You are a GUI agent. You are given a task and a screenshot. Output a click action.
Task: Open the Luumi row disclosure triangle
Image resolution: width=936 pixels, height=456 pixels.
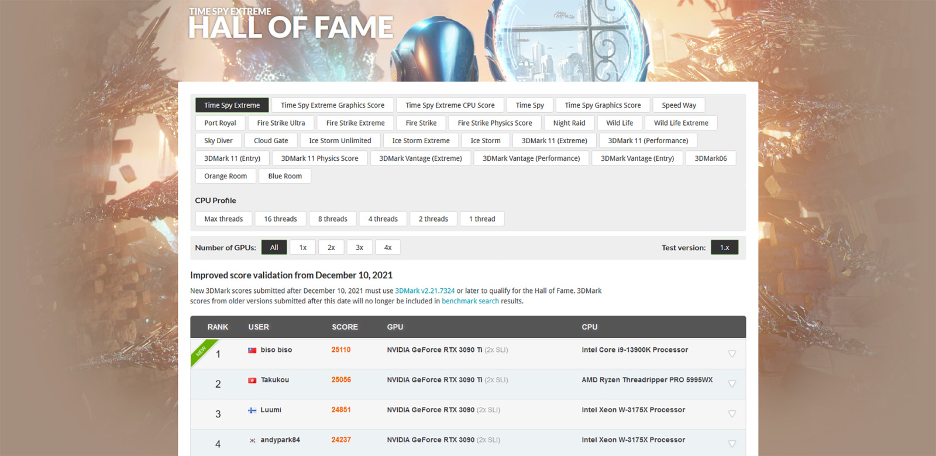731,414
